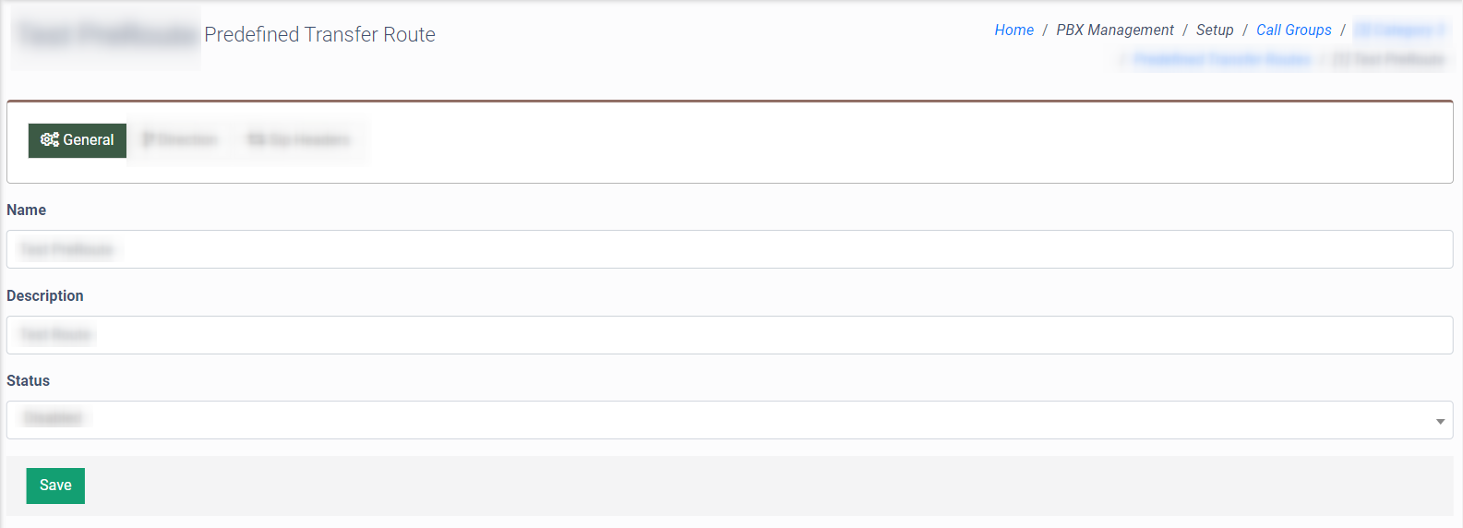Open the Direction tab

tap(181, 140)
